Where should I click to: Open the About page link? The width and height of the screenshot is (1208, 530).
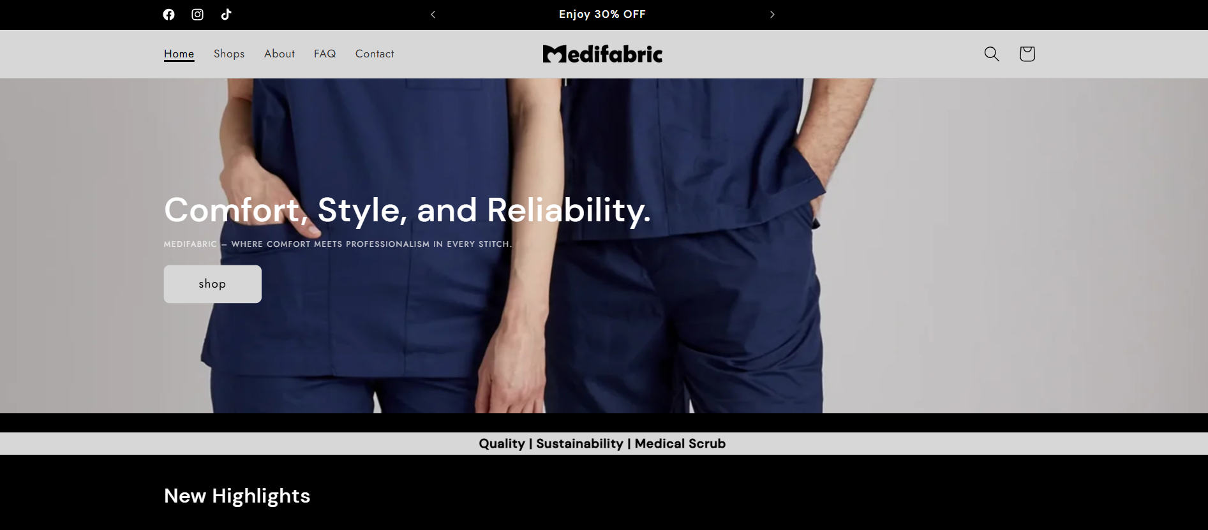coord(280,54)
